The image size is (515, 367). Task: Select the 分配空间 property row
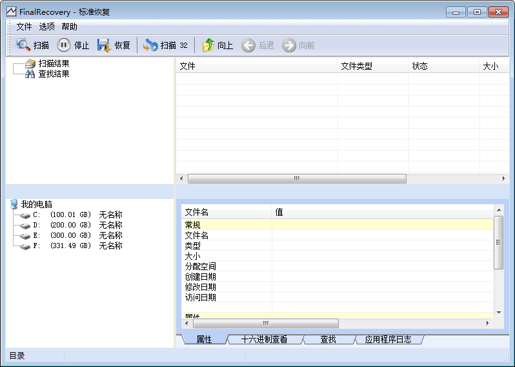point(338,266)
